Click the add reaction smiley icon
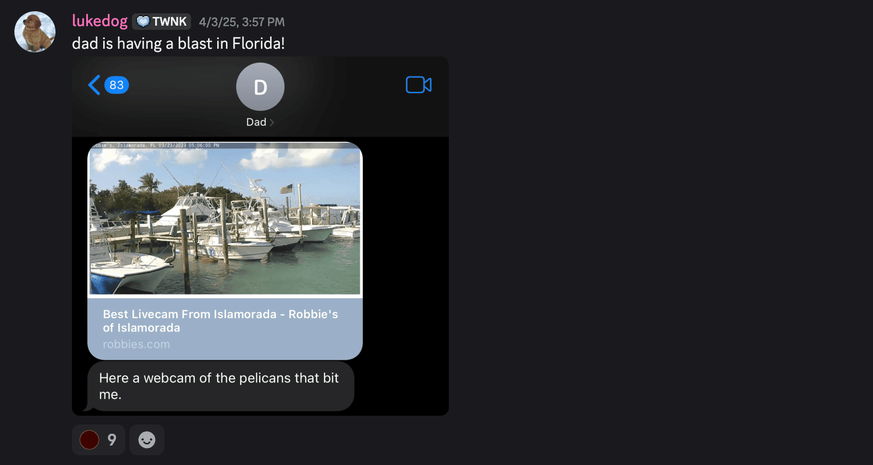Viewport: 873px width, 465px height. click(x=147, y=440)
